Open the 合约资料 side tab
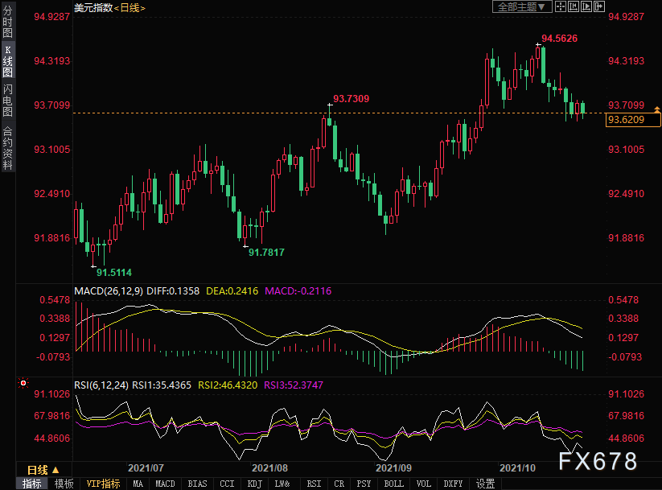 [8, 147]
